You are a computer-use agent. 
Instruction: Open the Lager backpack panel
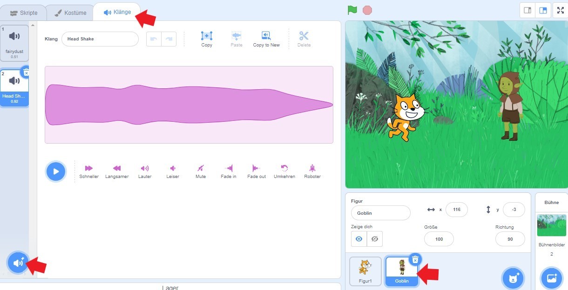click(x=170, y=287)
